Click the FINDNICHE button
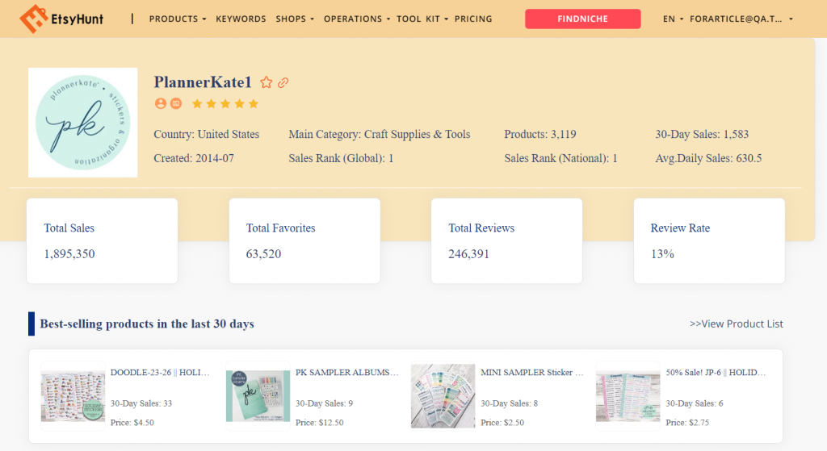Viewport: 827px width, 451px height. pyautogui.click(x=582, y=19)
